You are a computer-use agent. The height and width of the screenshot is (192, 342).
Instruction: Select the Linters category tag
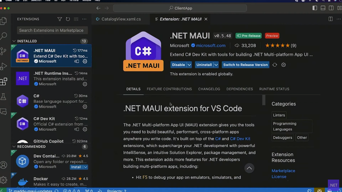point(279,115)
